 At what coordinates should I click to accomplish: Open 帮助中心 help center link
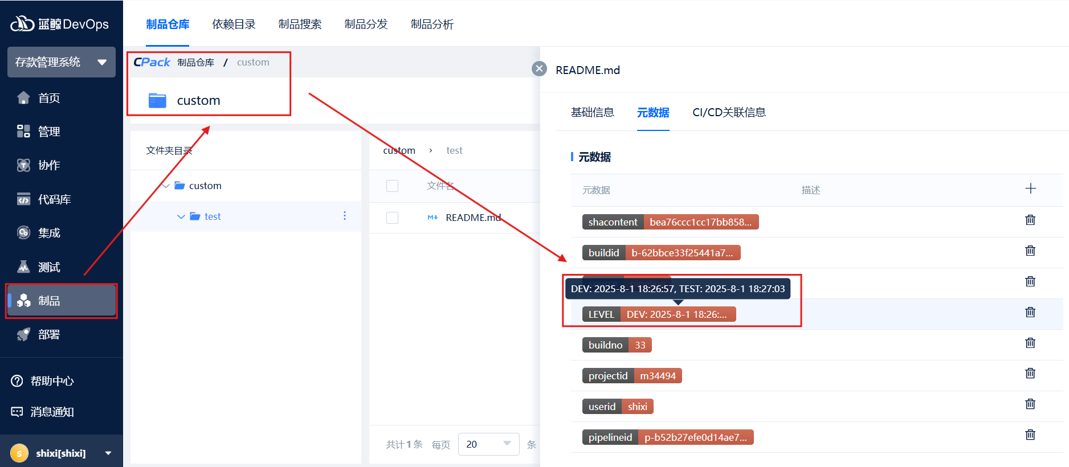coord(51,381)
